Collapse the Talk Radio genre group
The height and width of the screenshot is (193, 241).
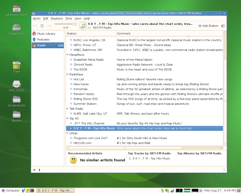pos(67,109)
